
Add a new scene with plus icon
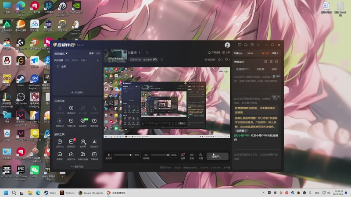tap(97, 60)
